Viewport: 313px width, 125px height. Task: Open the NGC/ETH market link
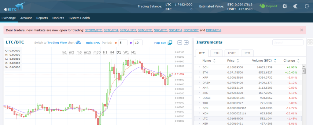175,30
